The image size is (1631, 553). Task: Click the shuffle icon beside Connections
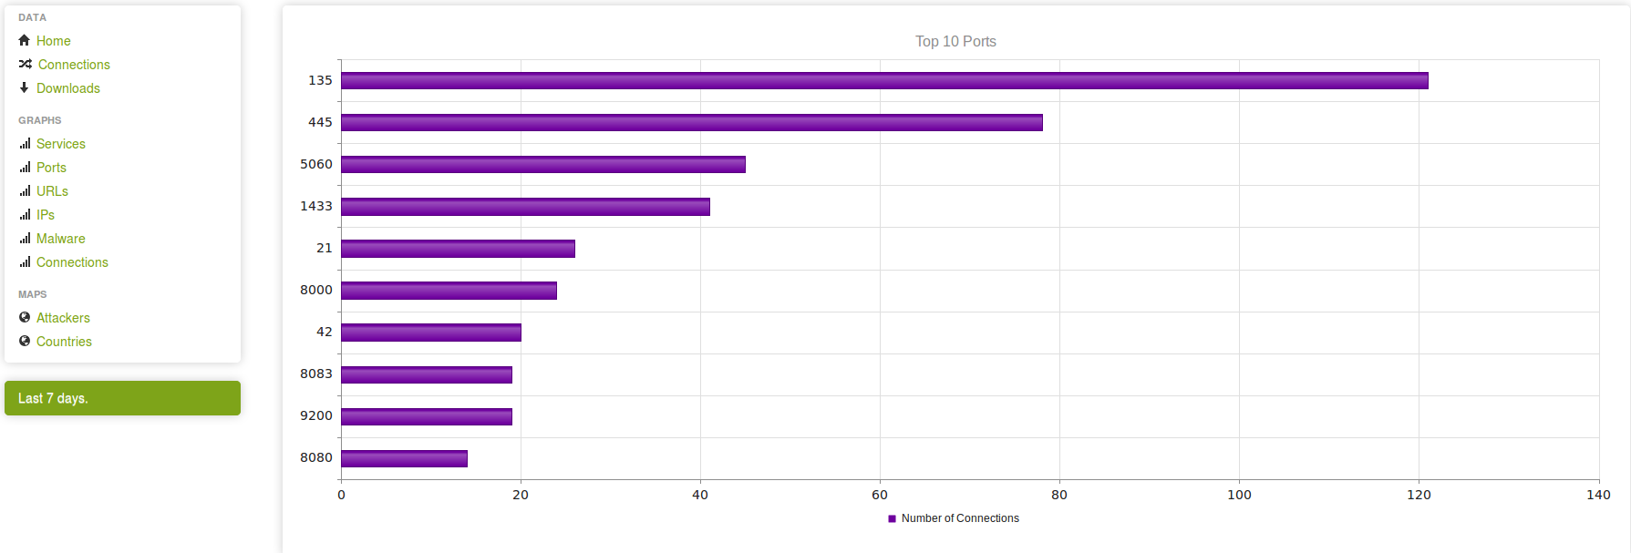(x=26, y=64)
